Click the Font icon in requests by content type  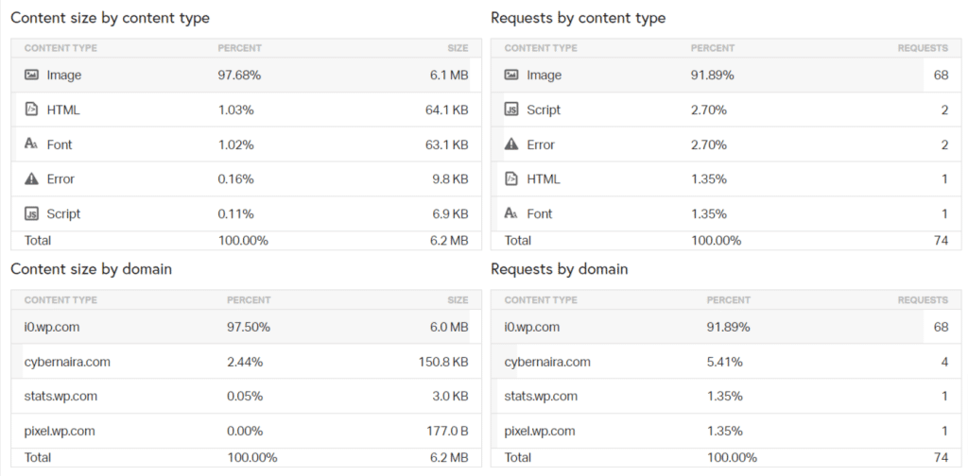point(511,213)
